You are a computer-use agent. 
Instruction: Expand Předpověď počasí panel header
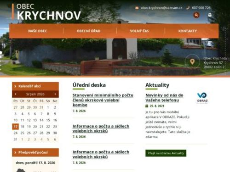point(35,152)
